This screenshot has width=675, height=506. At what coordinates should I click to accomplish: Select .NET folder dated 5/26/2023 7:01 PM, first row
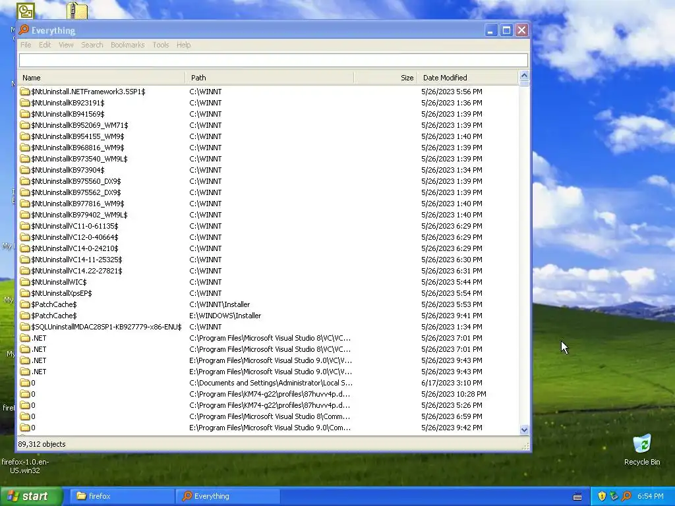point(25,338)
